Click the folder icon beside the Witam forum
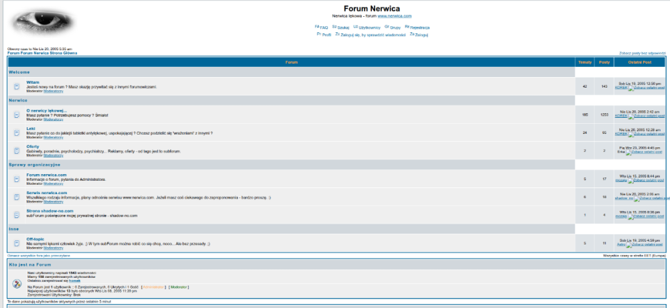The width and height of the screenshot is (670, 308). coord(17,86)
